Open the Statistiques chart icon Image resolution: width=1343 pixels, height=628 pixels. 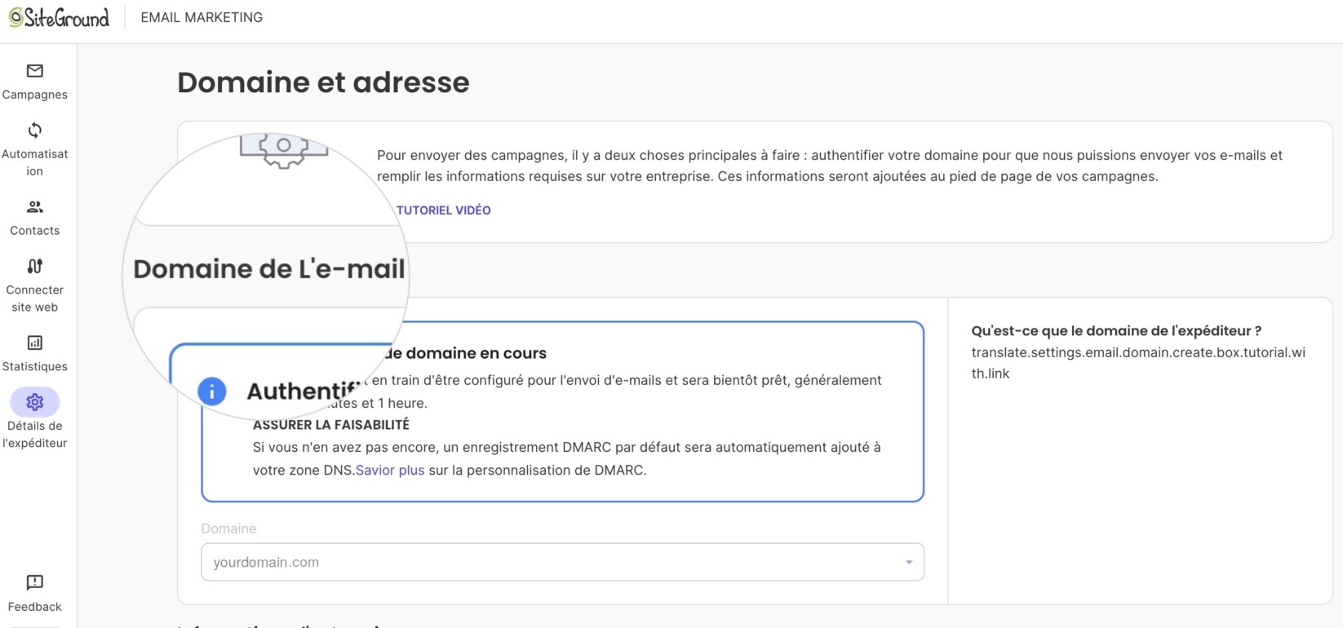[x=34, y=343]
